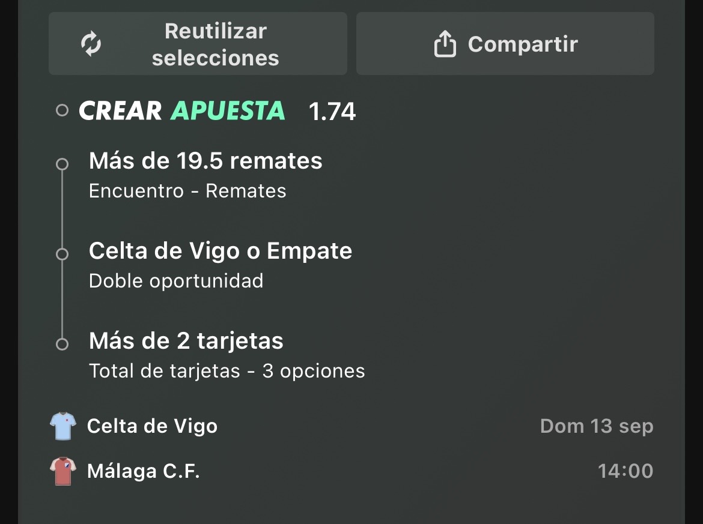This screenshot has height=524, width=703.
Task: Tap the Compartir button
Action: tap(505, 43)
